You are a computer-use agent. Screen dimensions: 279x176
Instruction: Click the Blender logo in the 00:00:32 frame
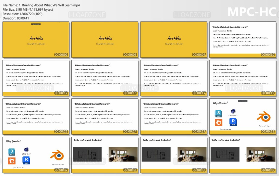point(57,155)
